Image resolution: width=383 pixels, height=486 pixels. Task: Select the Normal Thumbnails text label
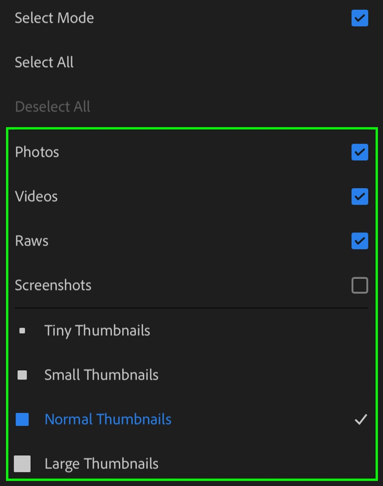click(x=108, y=419)
